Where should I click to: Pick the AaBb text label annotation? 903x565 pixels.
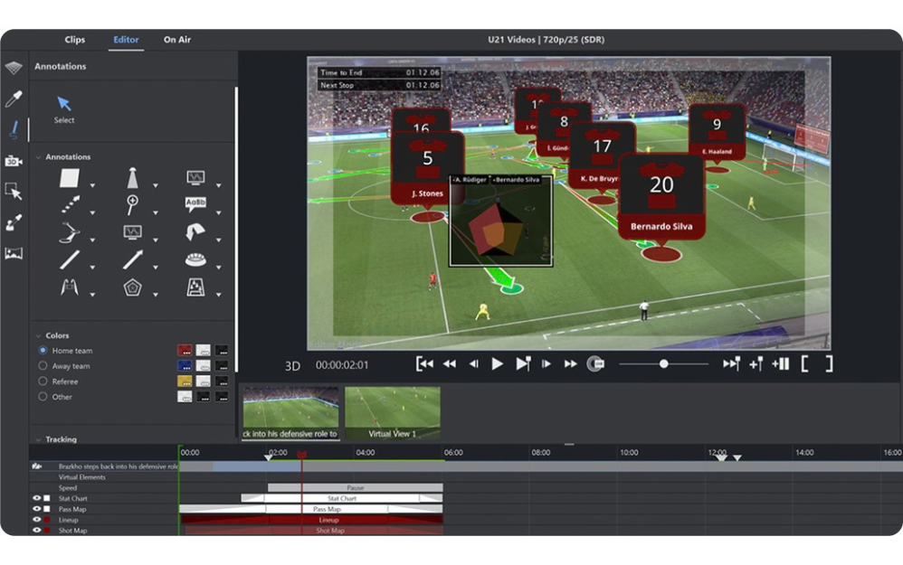point(195,204)
